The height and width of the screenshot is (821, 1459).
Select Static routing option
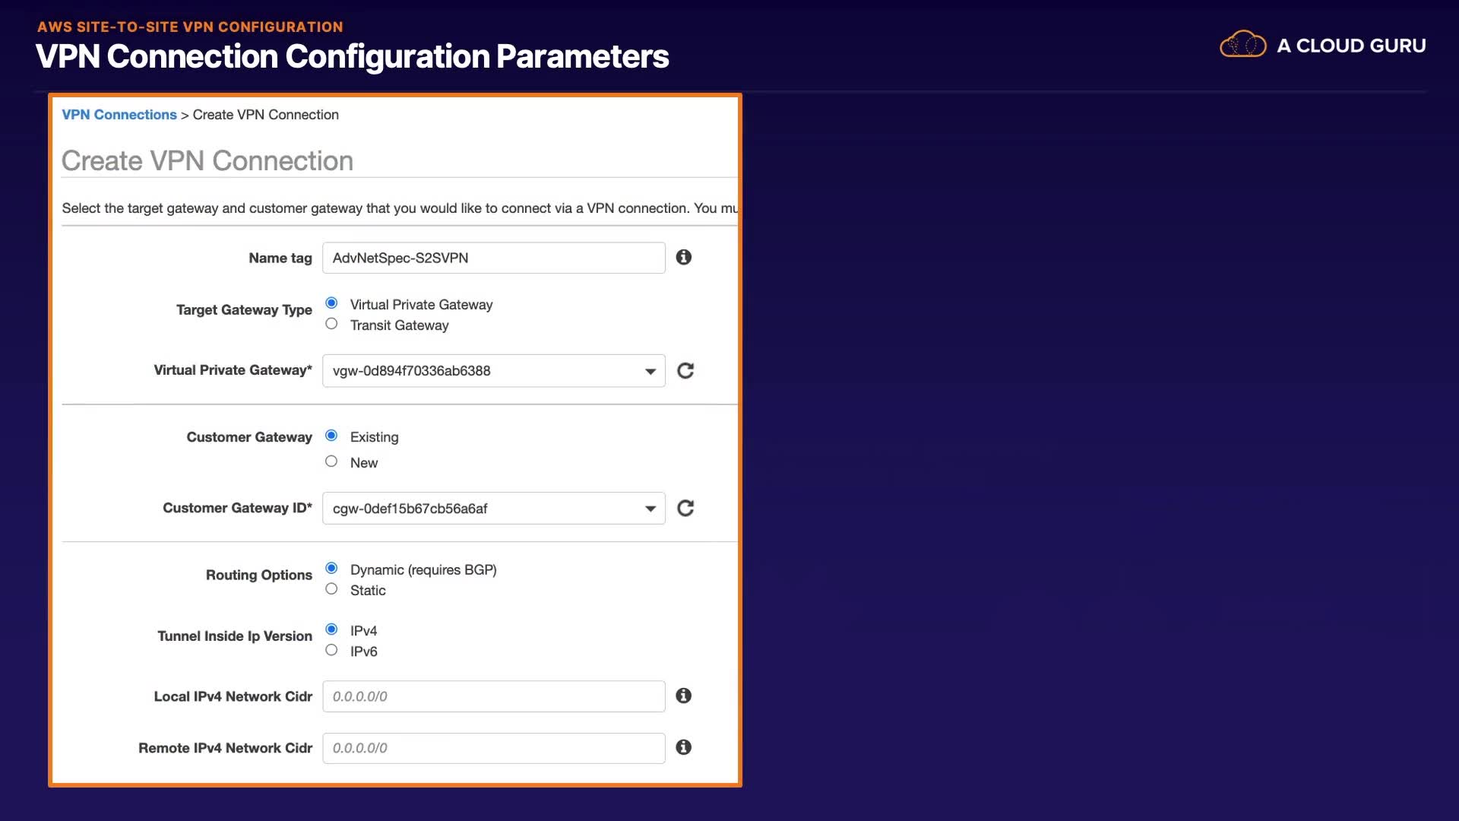coord(331,589)
